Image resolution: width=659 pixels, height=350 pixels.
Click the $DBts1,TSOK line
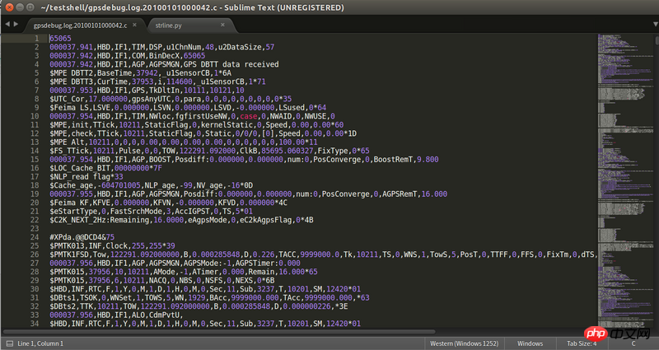pyautogui.click(x=210, y=298)
